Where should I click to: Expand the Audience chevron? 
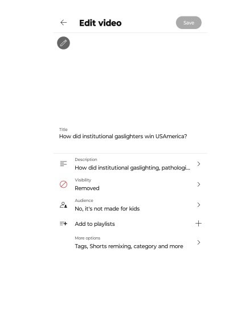point(199,205)
